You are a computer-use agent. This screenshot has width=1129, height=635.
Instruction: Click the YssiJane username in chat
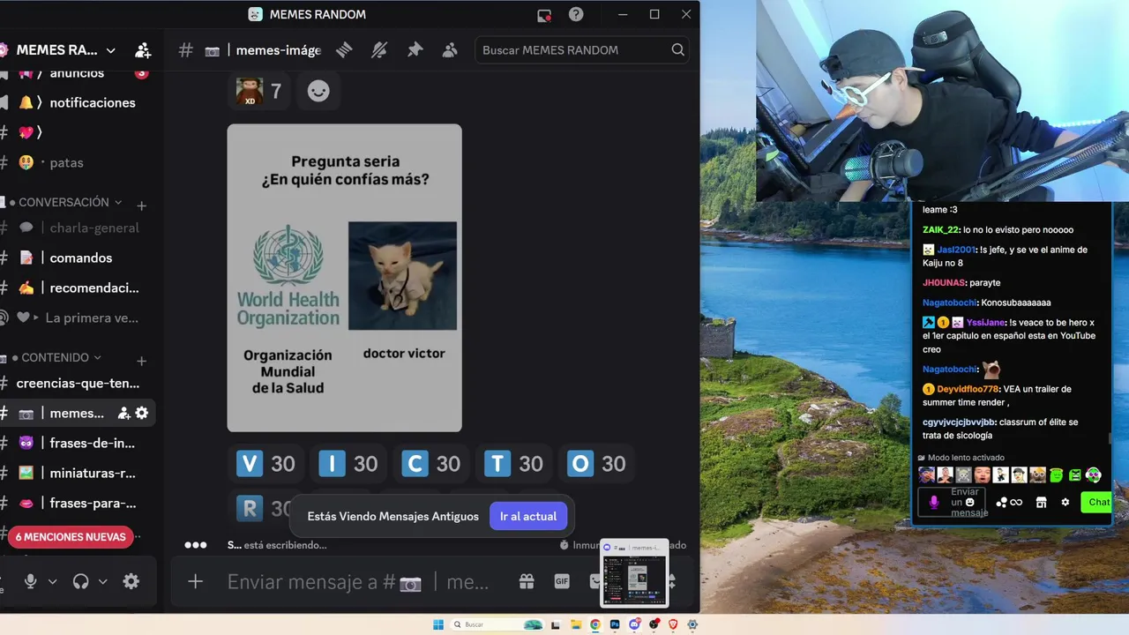click(x=986, y=322)
